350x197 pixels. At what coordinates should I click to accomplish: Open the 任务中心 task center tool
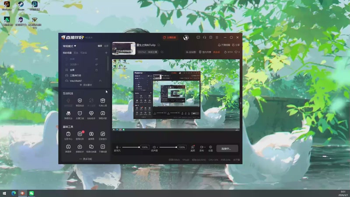tap(68, 136)
